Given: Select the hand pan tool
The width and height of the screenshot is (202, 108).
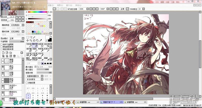Looking at the screenshot, I should [x=37, y=40].
